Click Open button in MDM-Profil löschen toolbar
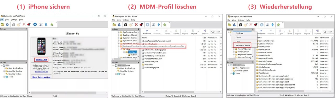The height and width of the screenshot is (98, 336). [x=167, y=32]
